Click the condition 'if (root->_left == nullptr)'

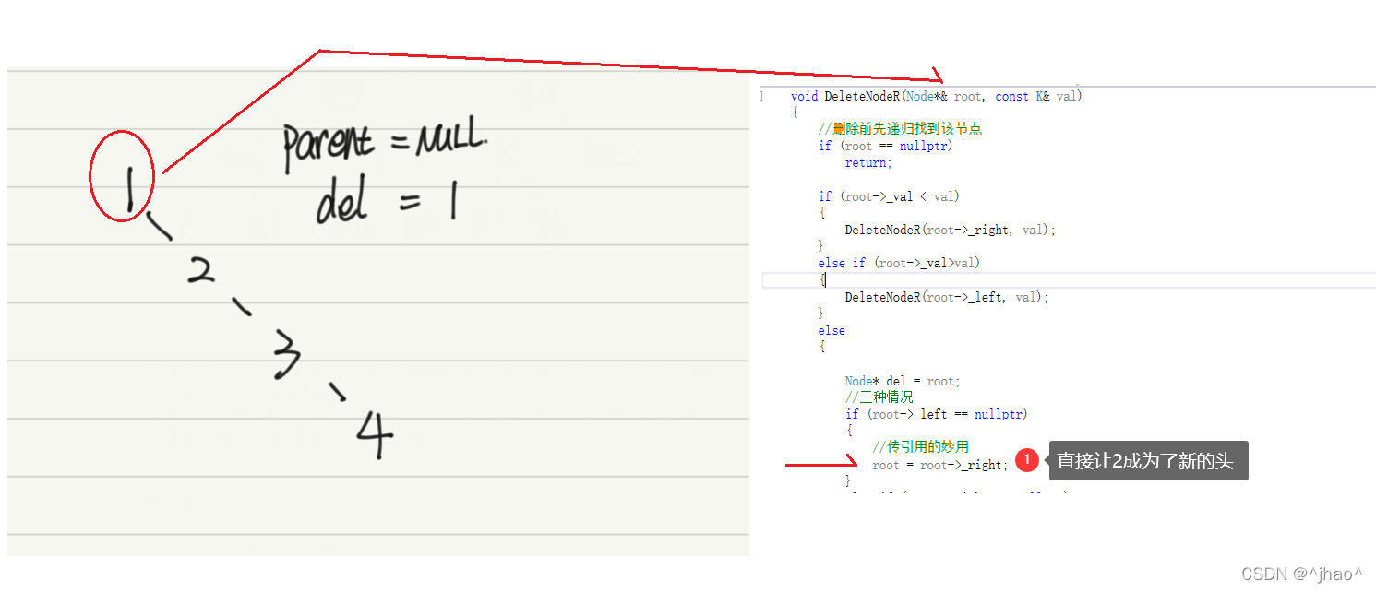[936, 414]
